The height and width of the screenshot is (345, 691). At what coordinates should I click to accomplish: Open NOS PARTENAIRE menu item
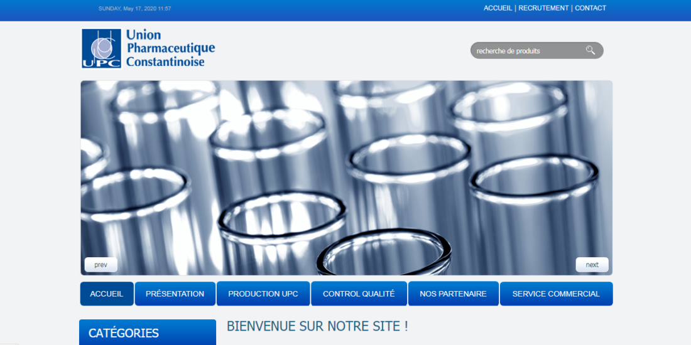coord(453,294)
